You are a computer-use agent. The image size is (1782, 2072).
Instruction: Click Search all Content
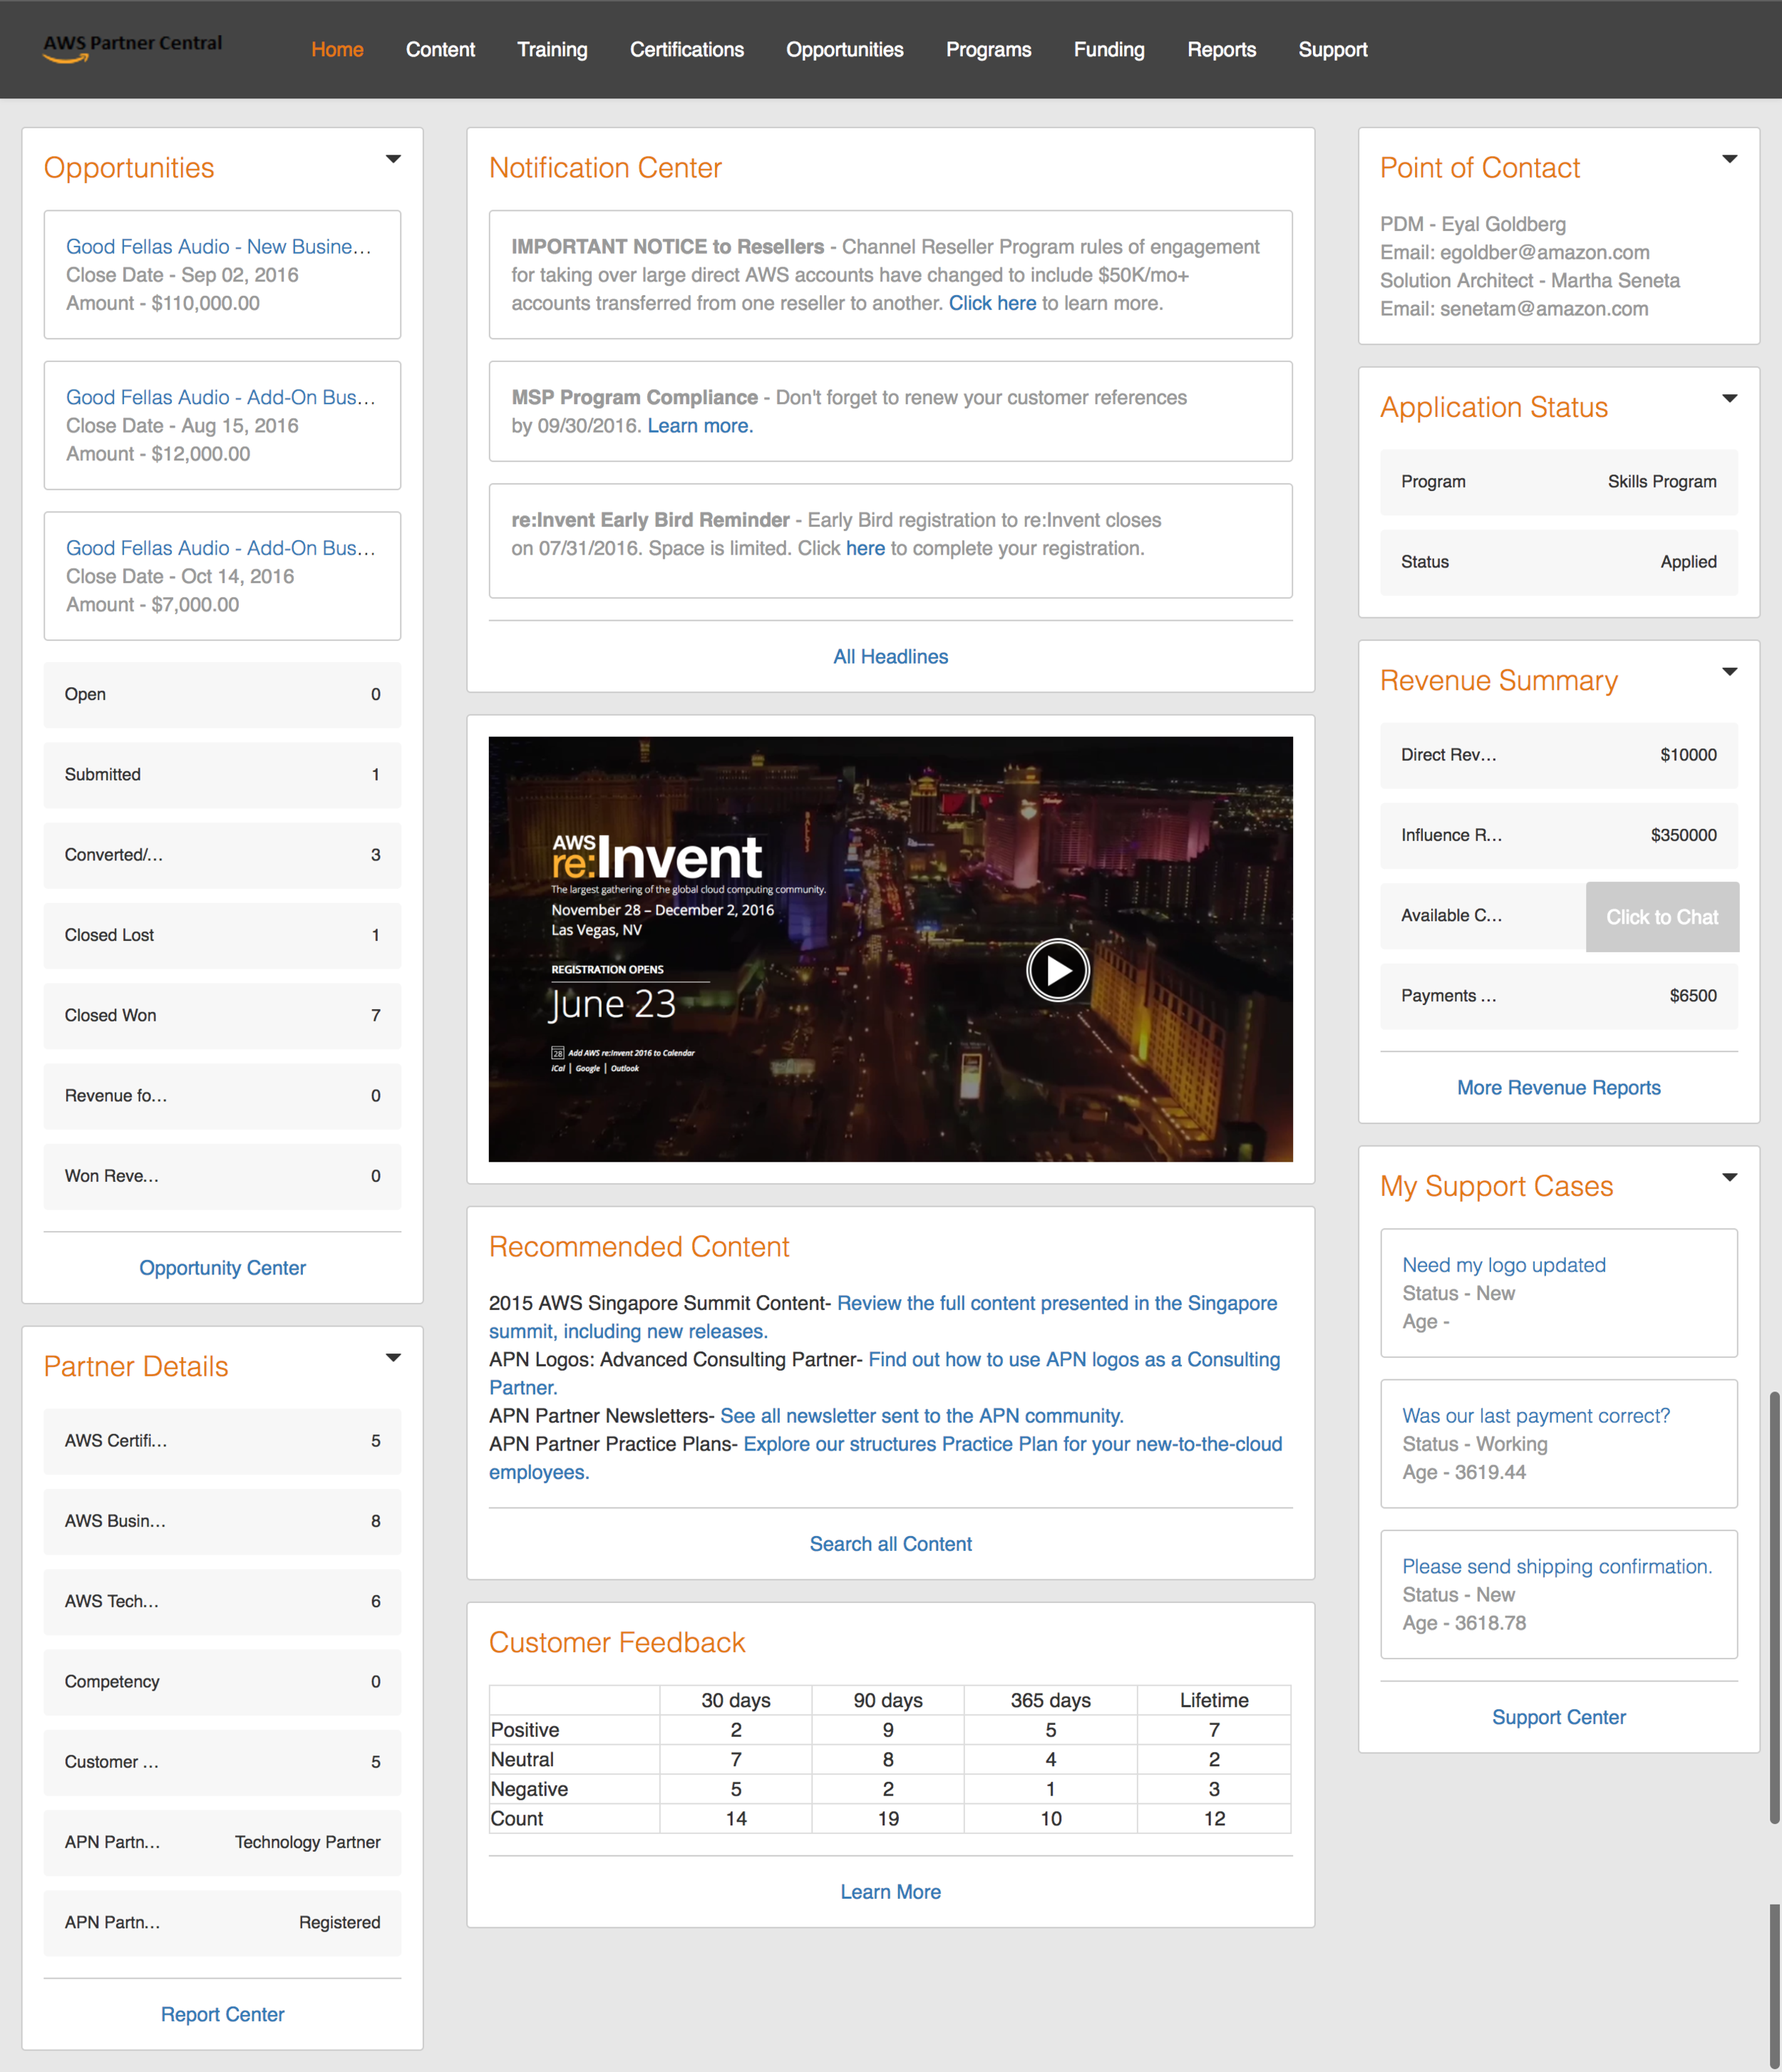[890, 1544]
